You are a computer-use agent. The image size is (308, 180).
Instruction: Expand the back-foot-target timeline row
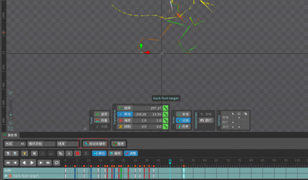6,176
